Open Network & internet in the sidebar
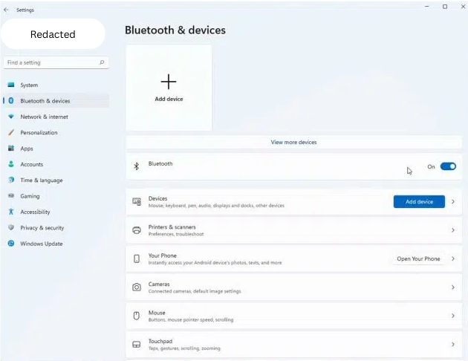The width and height of the screenshot is (468, 361). coord(44,117)
